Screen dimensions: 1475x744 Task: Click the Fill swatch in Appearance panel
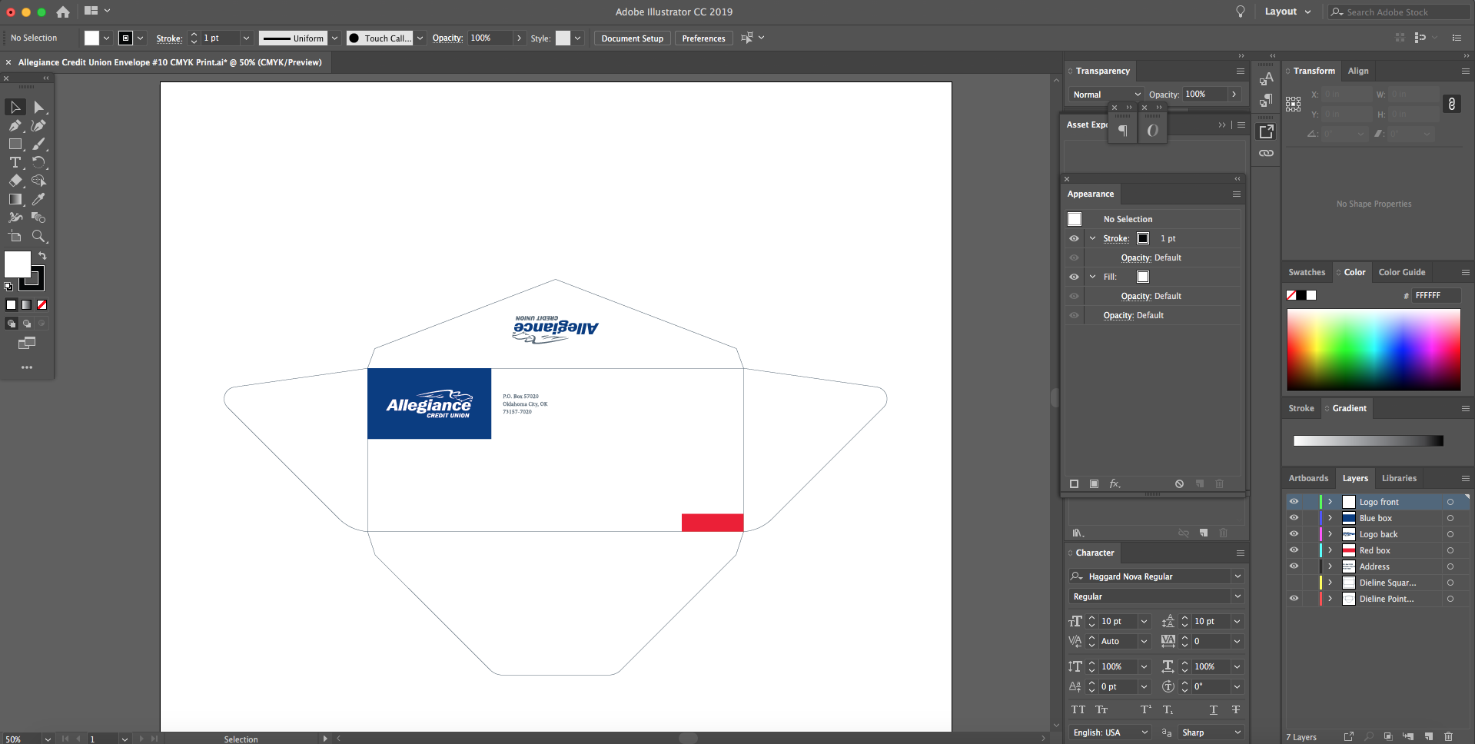pos(1143,277)
